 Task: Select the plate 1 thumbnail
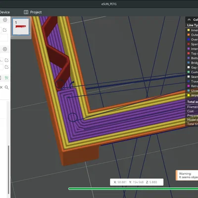click(x=21, y=27)
